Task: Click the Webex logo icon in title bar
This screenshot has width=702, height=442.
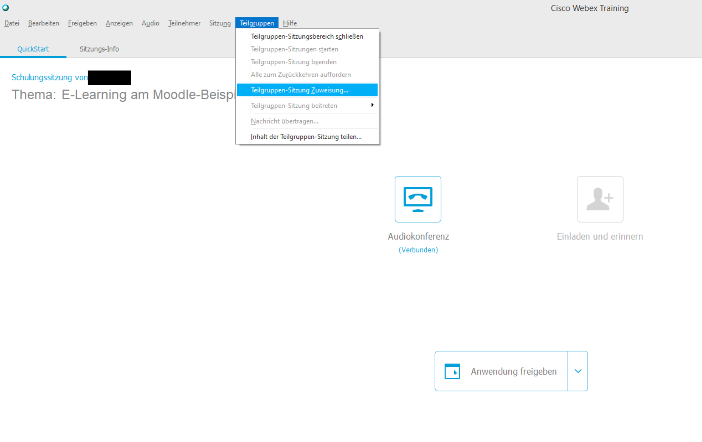Action: point(6,8)
